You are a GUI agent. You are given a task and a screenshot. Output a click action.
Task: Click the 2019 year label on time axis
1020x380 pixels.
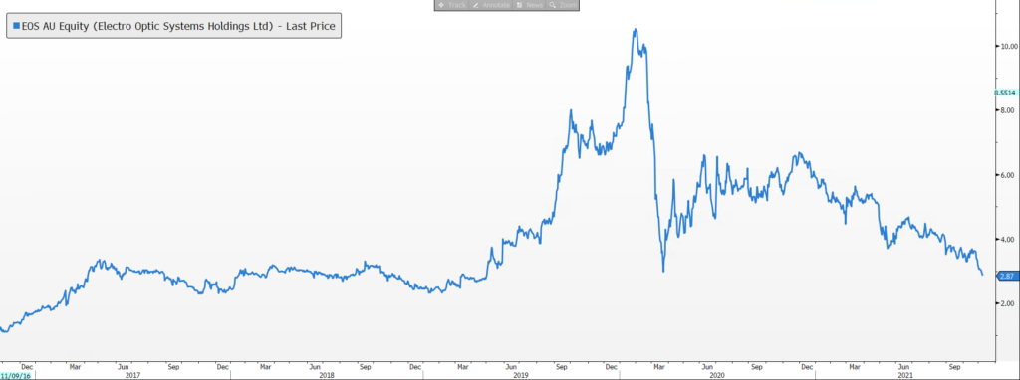coord(520,375)
